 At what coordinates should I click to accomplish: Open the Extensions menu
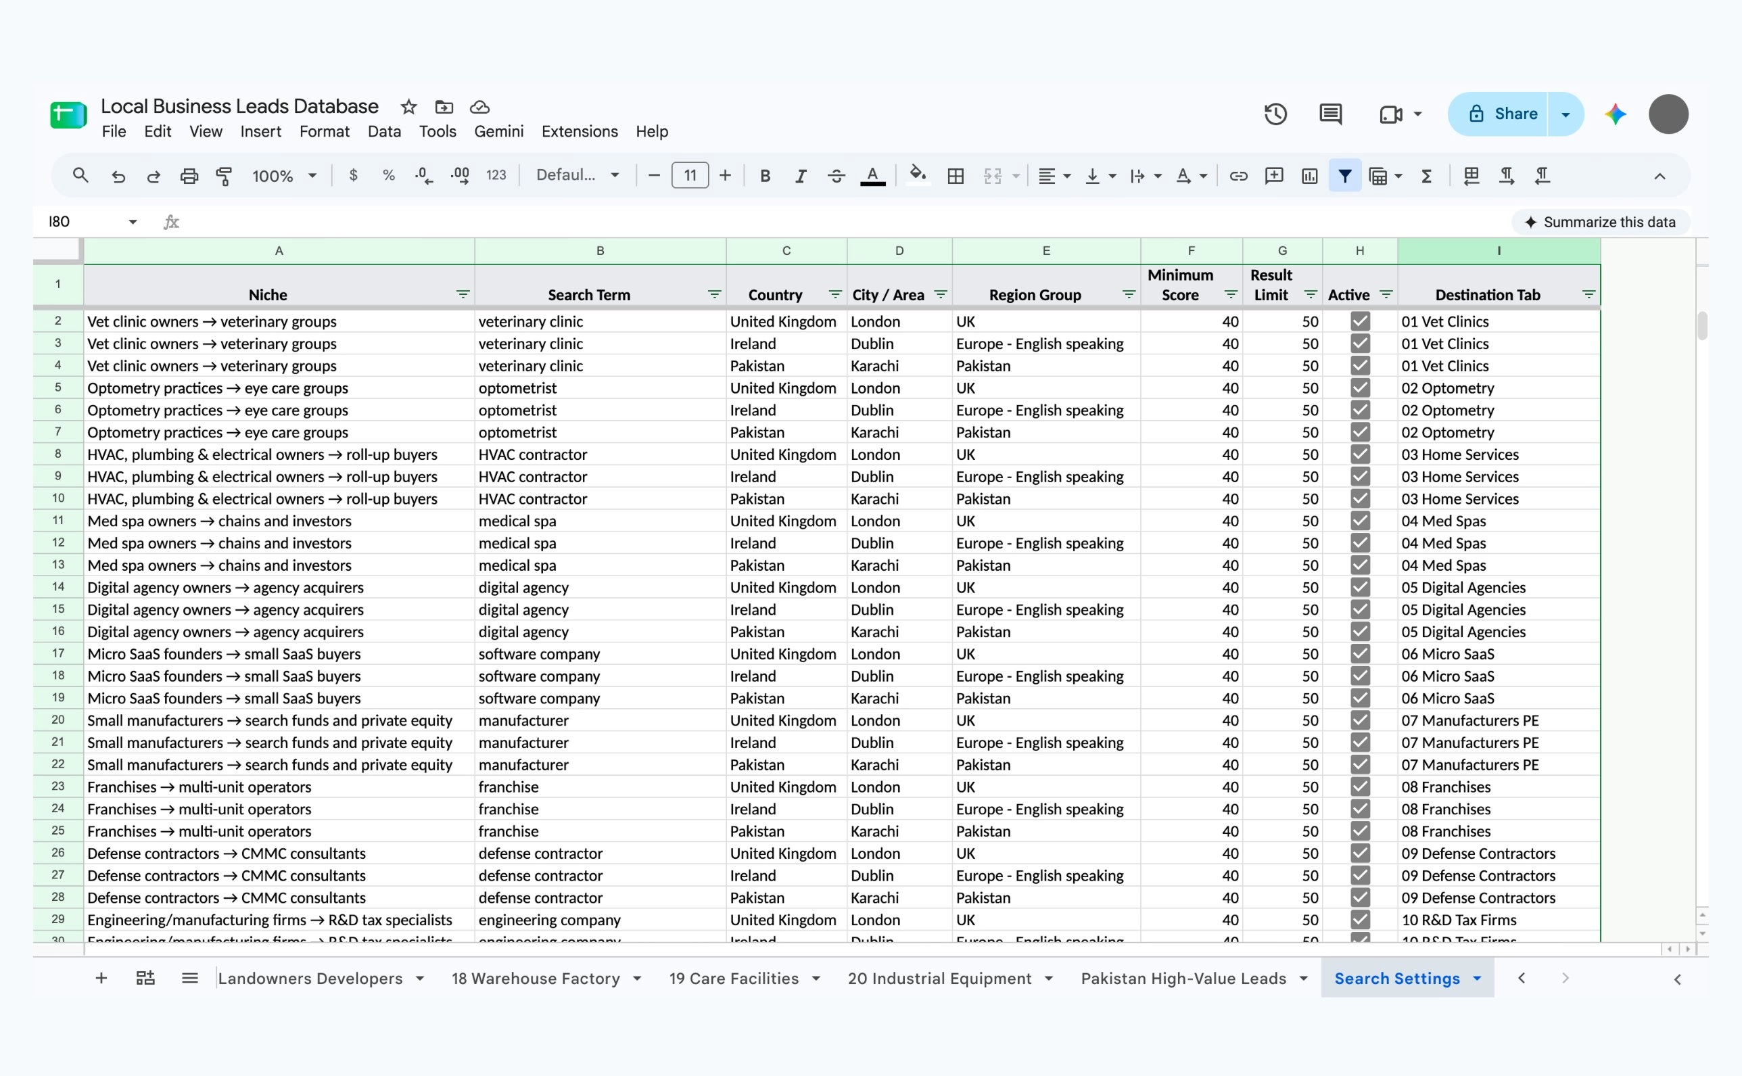click(580, 132)
